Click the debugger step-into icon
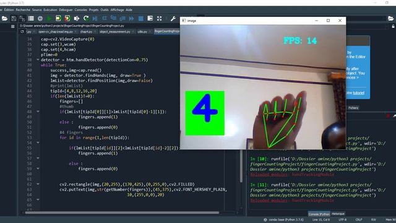396x223 pixels. (114, 18)
